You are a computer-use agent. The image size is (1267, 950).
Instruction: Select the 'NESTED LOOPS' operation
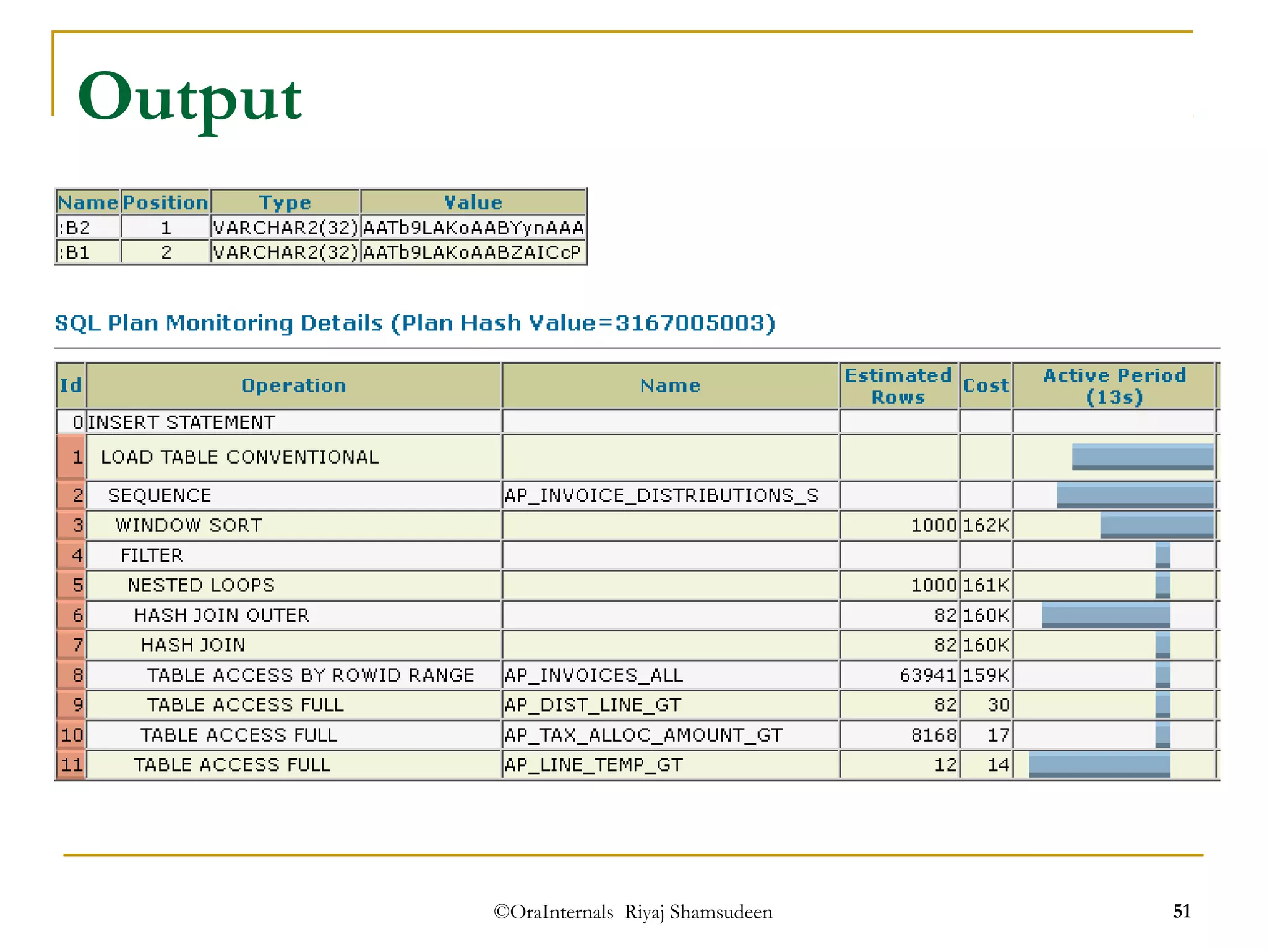[x=293, y=585]
